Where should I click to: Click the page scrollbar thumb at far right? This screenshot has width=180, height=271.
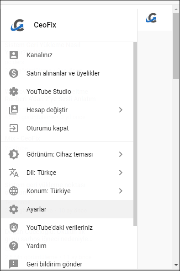[x=176, y=46]
